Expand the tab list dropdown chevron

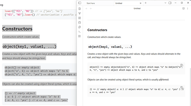click(x=165, y=3)
